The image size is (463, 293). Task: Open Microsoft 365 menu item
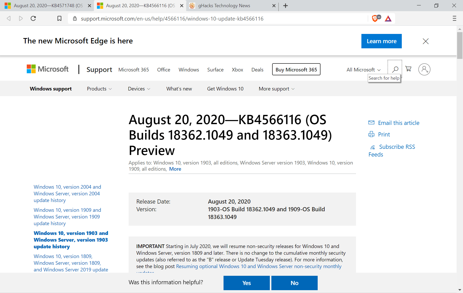133,70
